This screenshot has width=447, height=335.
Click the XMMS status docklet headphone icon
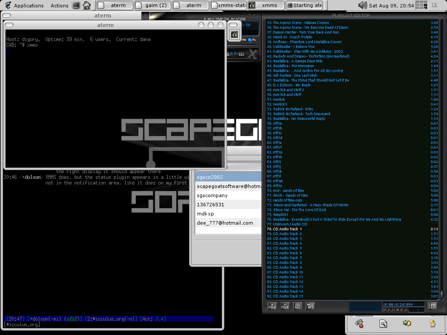(x=234, y=35)
